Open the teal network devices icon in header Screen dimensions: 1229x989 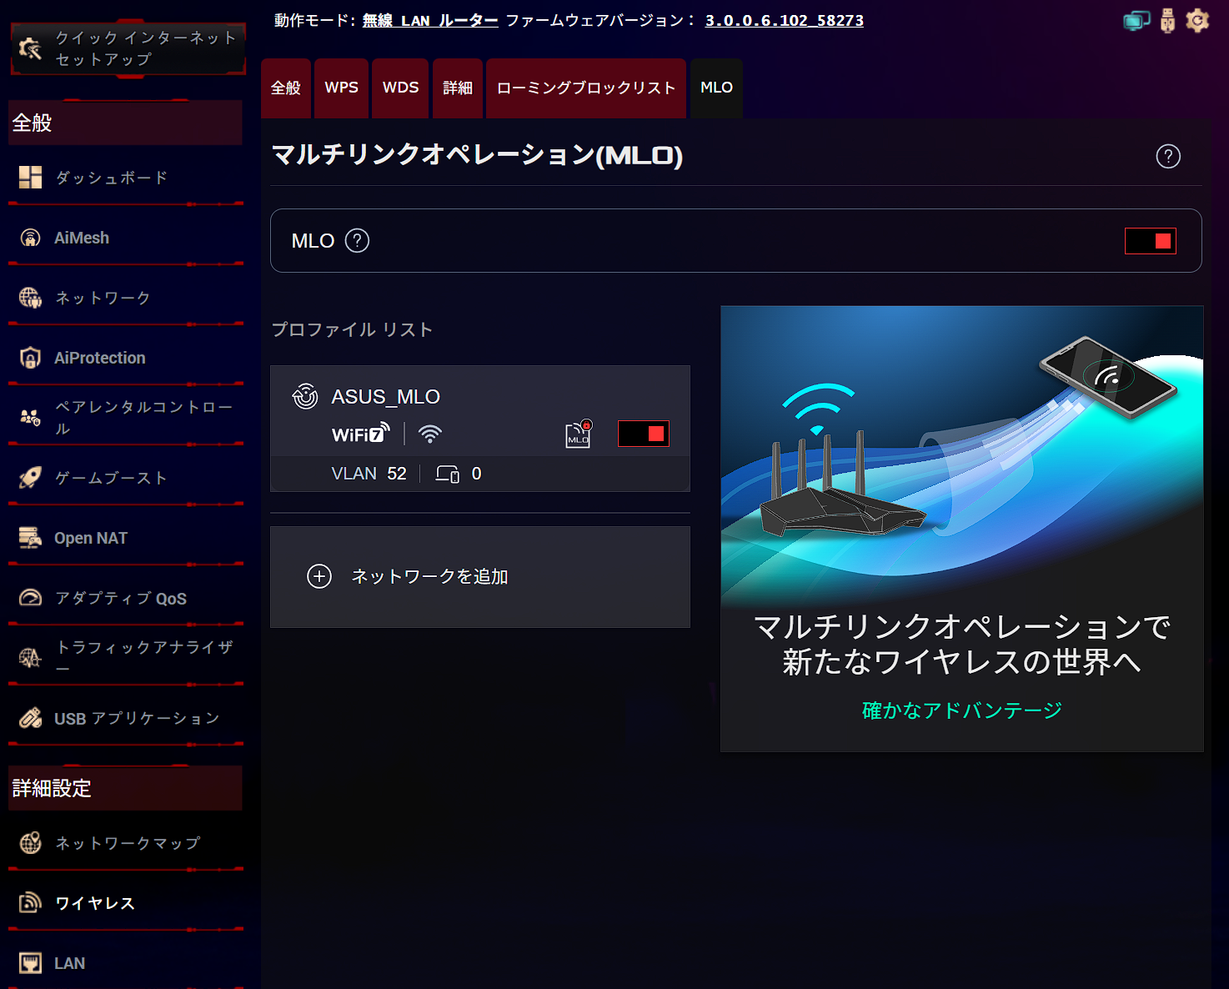tap(1136, 21)
